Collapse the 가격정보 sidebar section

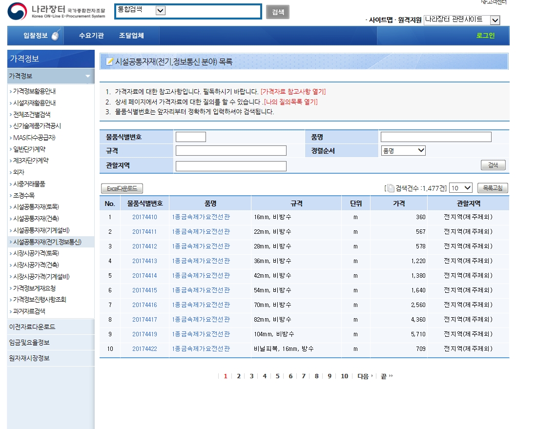click(x=51, y=76)
